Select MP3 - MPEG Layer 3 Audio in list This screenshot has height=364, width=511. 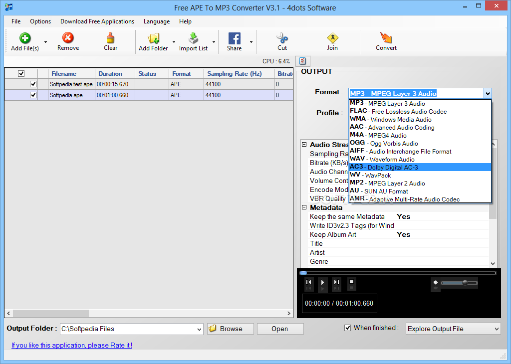click(x=420, y=104)
